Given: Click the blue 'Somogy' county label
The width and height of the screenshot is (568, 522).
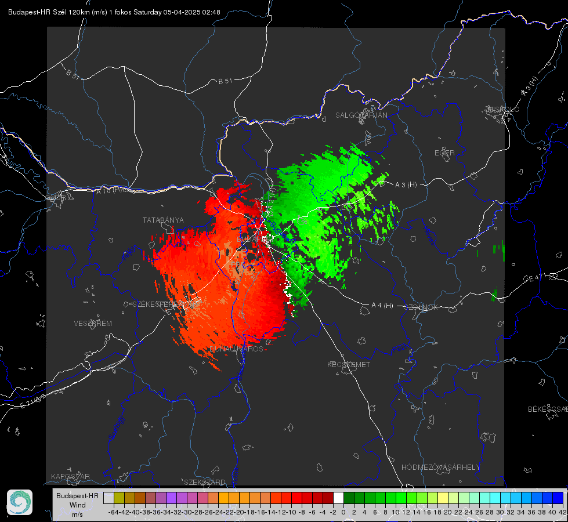Looking at the screenshot, I should [116, 428].
